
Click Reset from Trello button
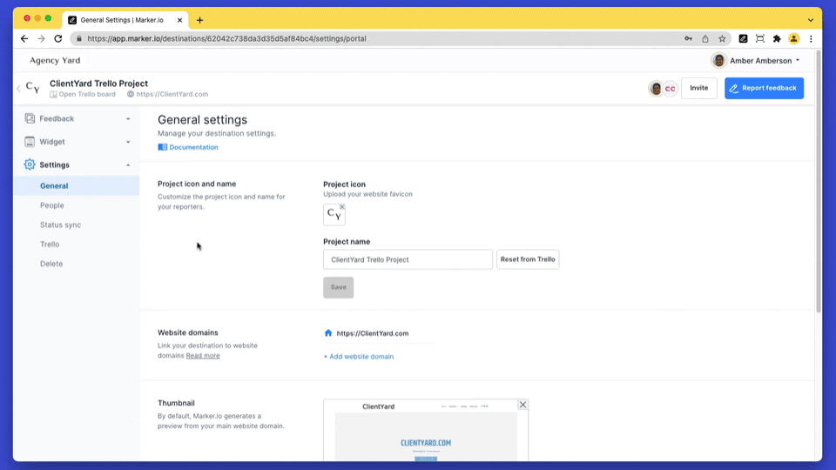tap(528, 259)
